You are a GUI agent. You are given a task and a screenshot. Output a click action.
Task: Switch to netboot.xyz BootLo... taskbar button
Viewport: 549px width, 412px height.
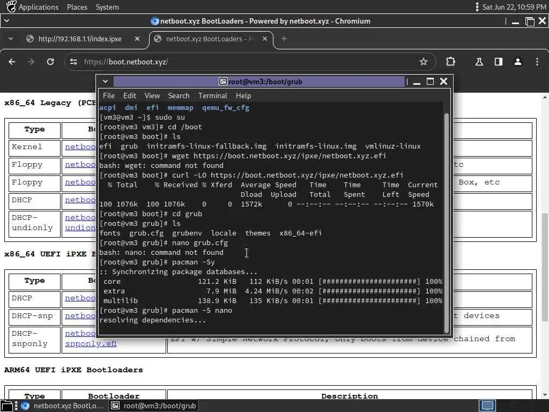pos(62,406)
